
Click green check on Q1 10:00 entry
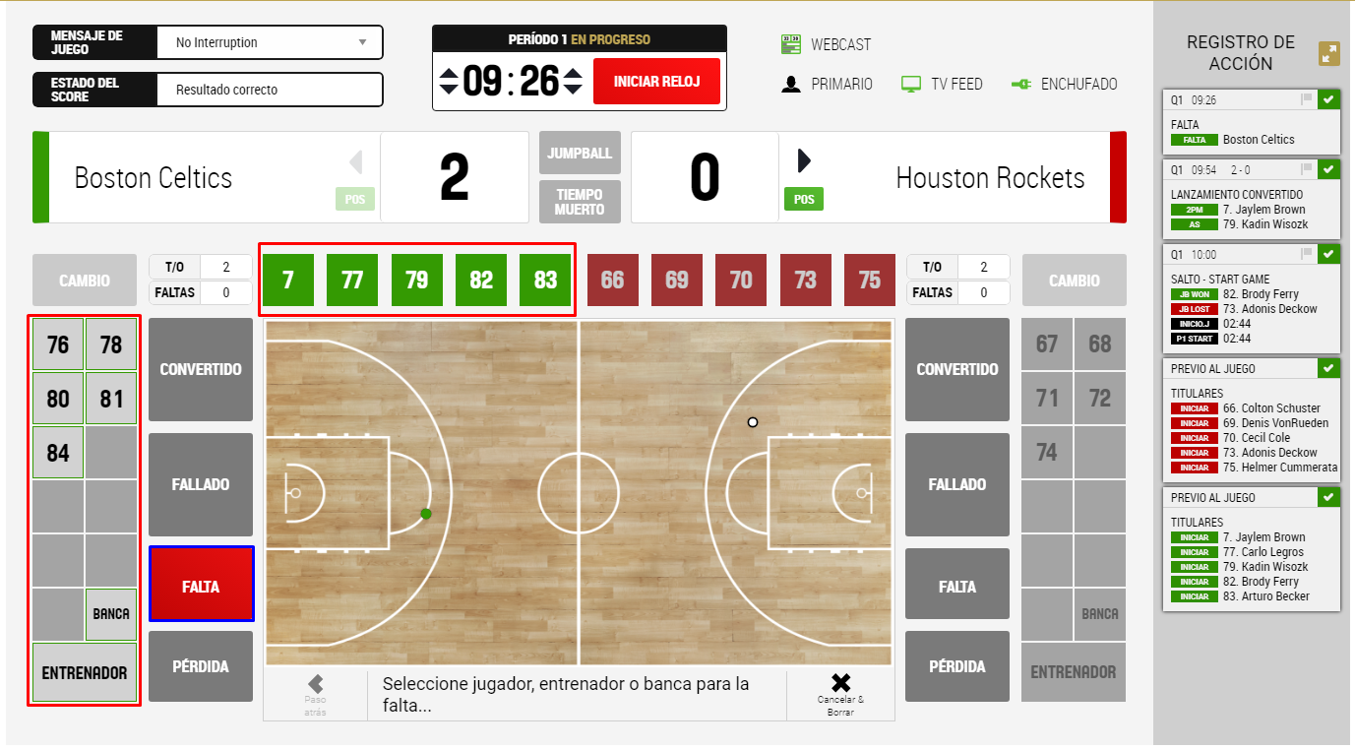1328,254
